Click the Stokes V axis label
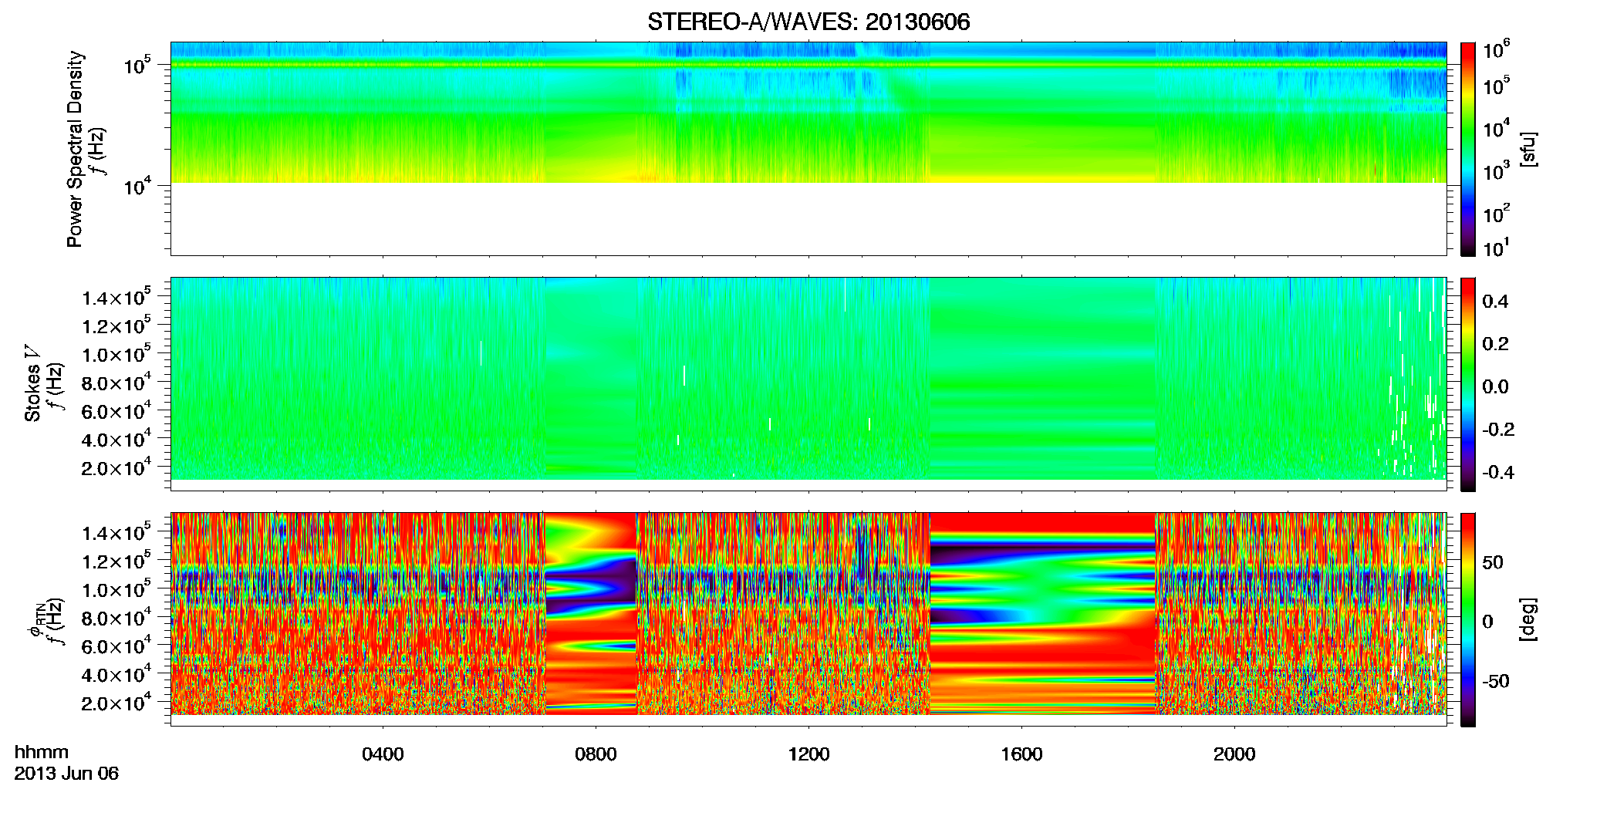1617x833 pixels. [x=32, y=383]
